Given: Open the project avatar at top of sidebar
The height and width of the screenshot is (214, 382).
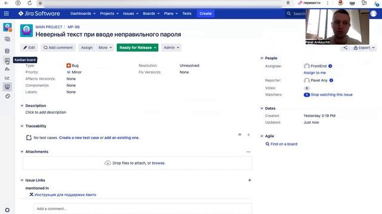Looking at the screenshot, I should [x=7, y=27].
